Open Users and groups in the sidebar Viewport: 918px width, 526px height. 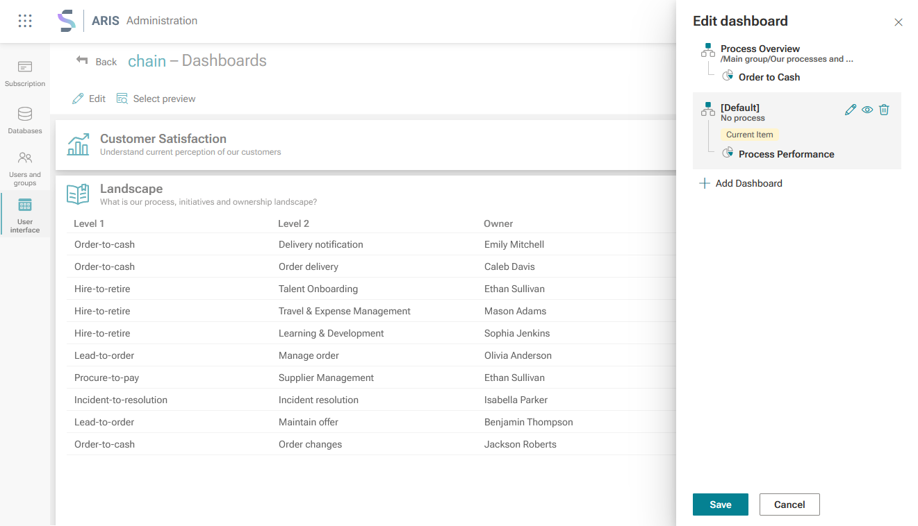pyautogui.click(x=25, y=169)
